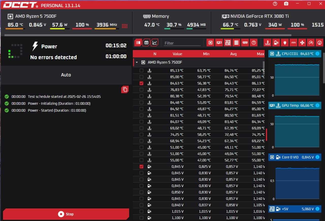The image size is (325, 221).
Task: Show only usage sensors (pie gauge icon)
Action: (319, 43)
